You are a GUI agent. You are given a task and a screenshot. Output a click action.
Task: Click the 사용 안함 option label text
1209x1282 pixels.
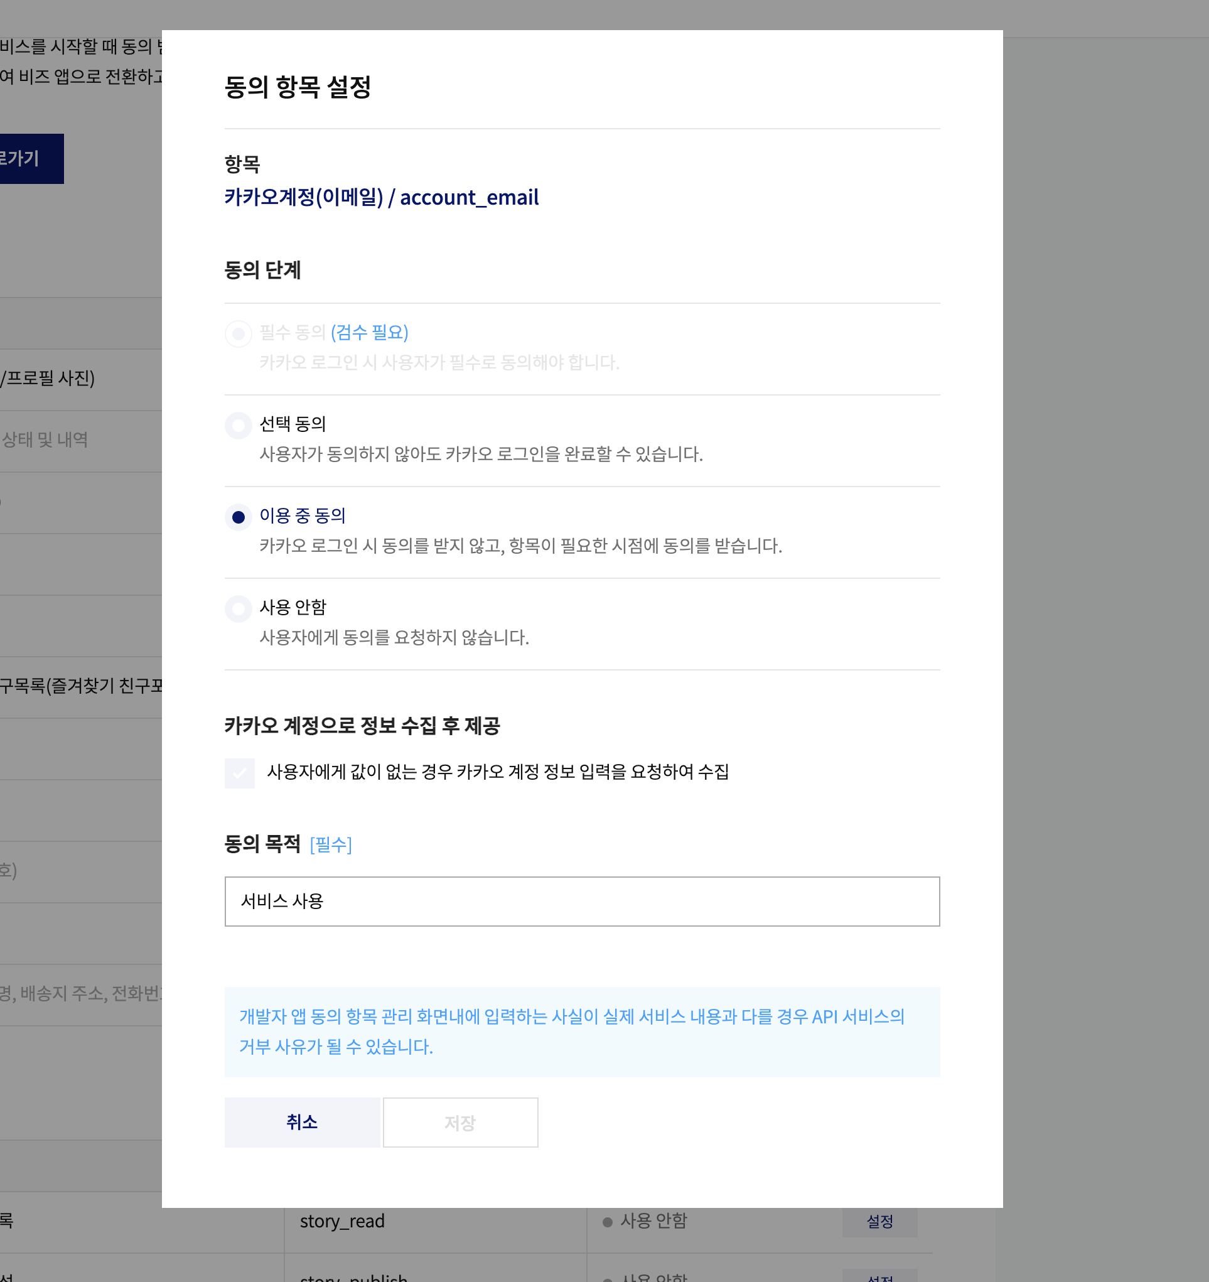[293, 608]
